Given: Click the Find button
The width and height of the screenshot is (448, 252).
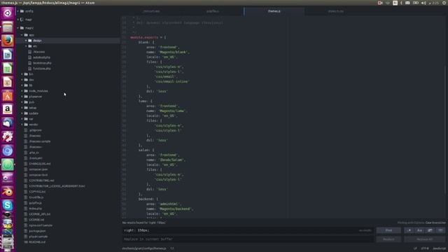Looking at the screenshot, I should pyautogui.click(x=388, y=230).
